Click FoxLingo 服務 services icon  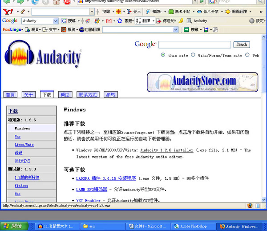click(64, 30)
